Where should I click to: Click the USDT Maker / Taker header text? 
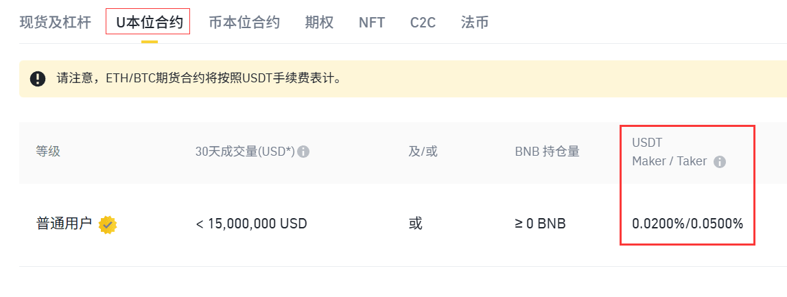[670, 152]
